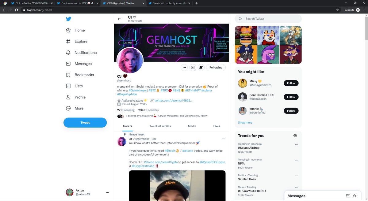Open Bookmarks from the sidebar
The image size is (368, 201).
coord(80,75)
